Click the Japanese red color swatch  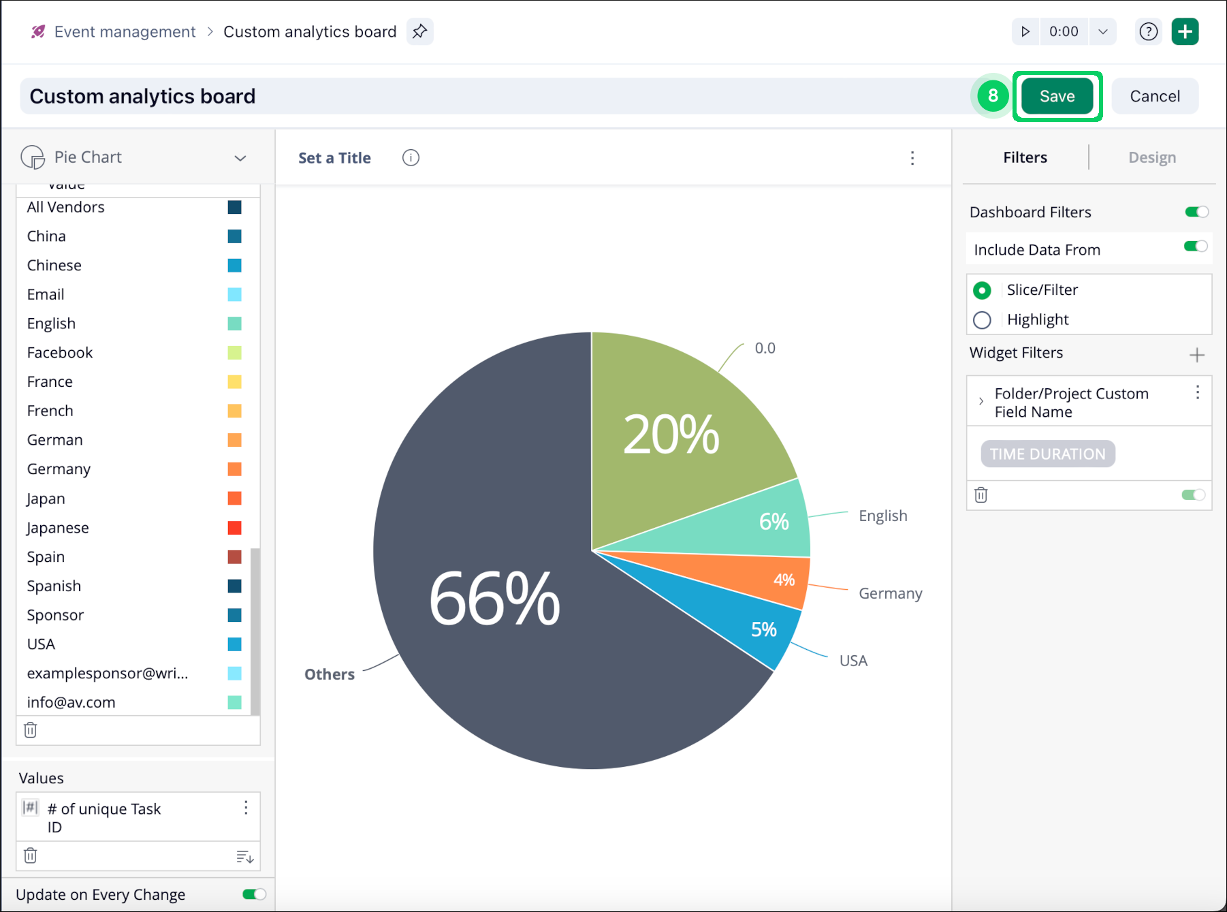point(234,528)
